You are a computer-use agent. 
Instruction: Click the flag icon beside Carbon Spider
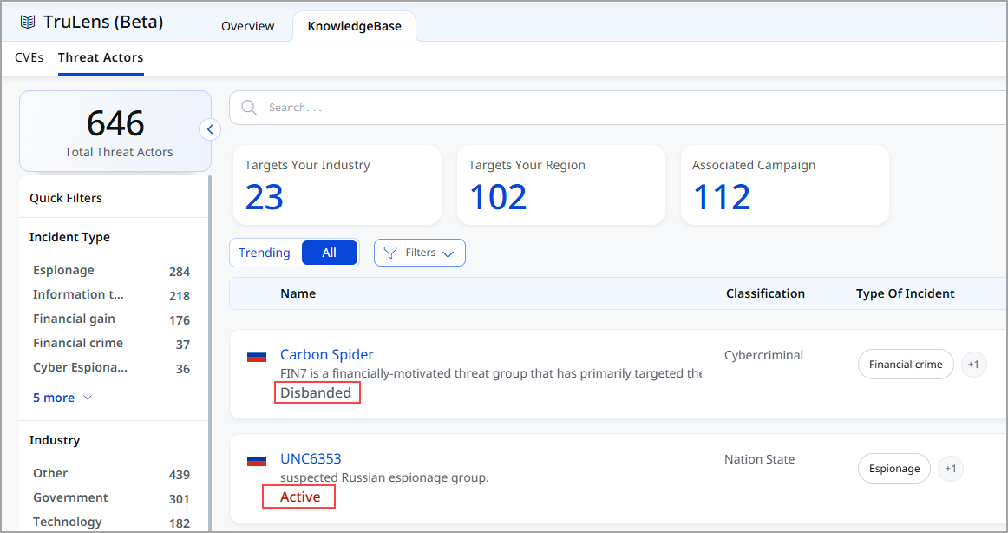tap(257, 356)
